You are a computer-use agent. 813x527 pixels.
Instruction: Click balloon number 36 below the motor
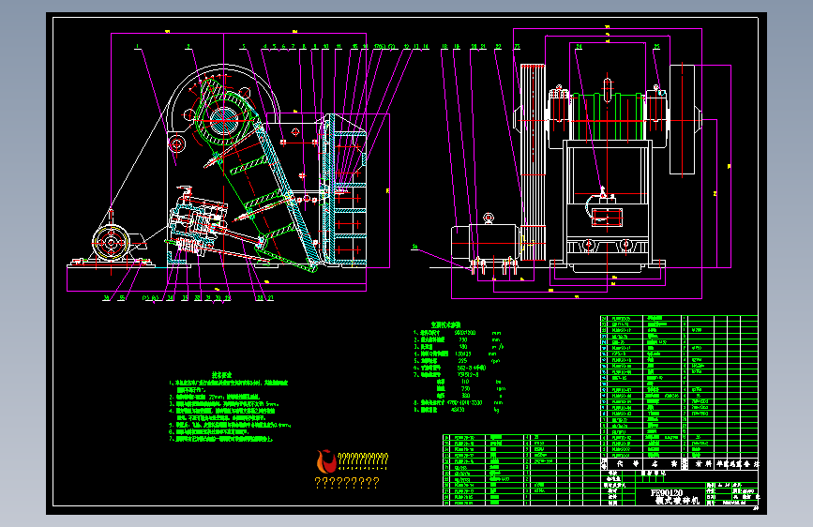pos(106,298)
